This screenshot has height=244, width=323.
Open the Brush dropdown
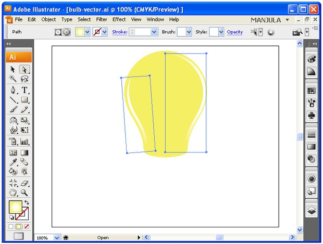click(x=189, y=32)
